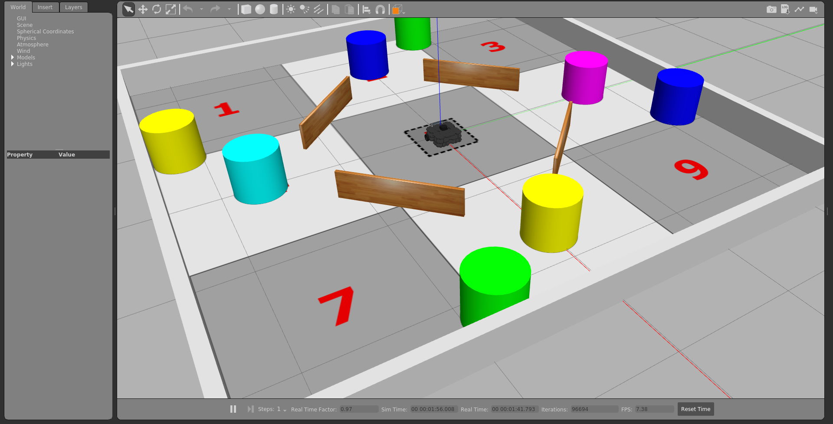Screen dimensions: 833x424
Task: Expand the Lights tree node
Action: [x=13, y=64]
